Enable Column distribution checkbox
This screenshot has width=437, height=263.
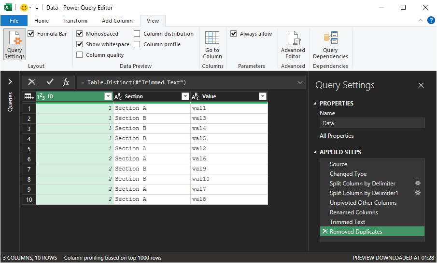coord(137,34)
